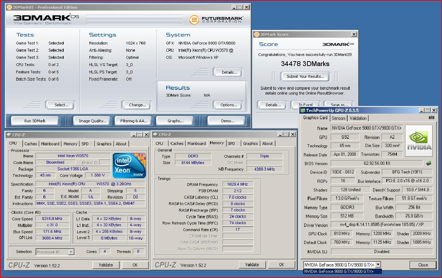Viewport: 442px width, 278px height.
Task: Click the Bus Speed value 171.6 MHz
Action: click(x=52, y=231)
